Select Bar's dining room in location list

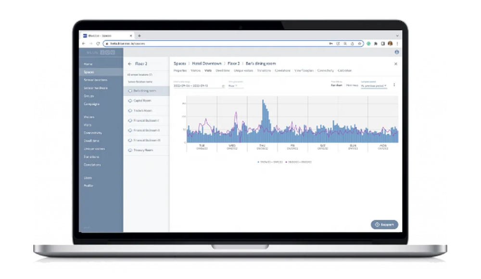coord(146,91)
